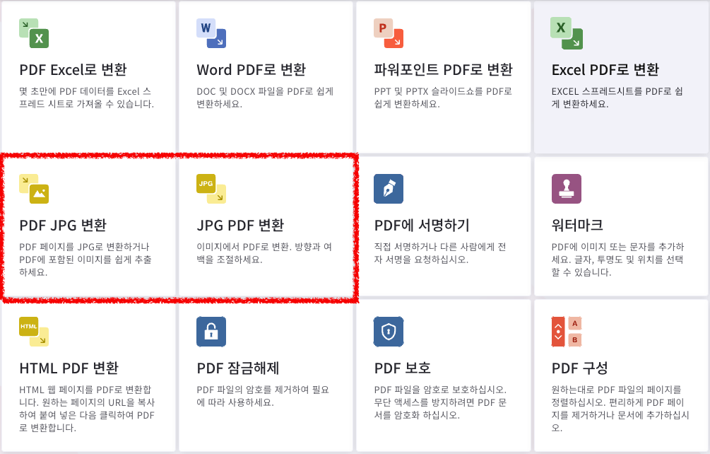Click the PDF 보호 shield icon
Image resolution: width=710 pixels, height=454 pixels.
(x=388, y=331)
